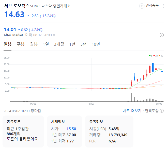
Task: Select the 3개월 chart range
Action: click(59, 44)
